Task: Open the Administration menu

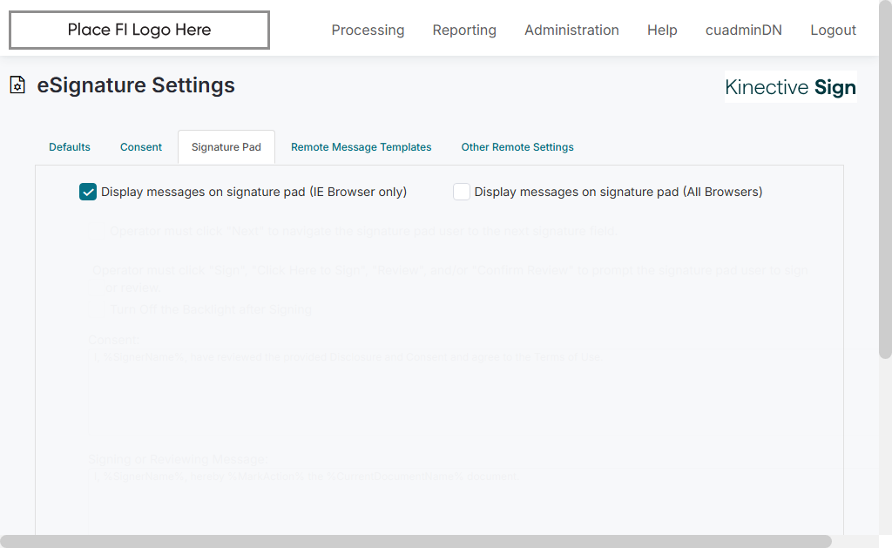Action: [x=571, y=30]
